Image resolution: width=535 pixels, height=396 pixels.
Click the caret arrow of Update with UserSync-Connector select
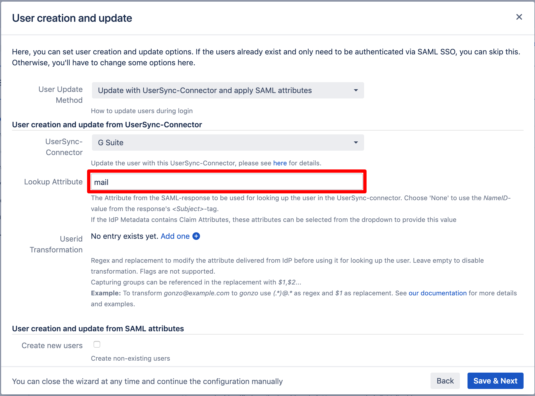pyautogui.click(x=356, y=90)
